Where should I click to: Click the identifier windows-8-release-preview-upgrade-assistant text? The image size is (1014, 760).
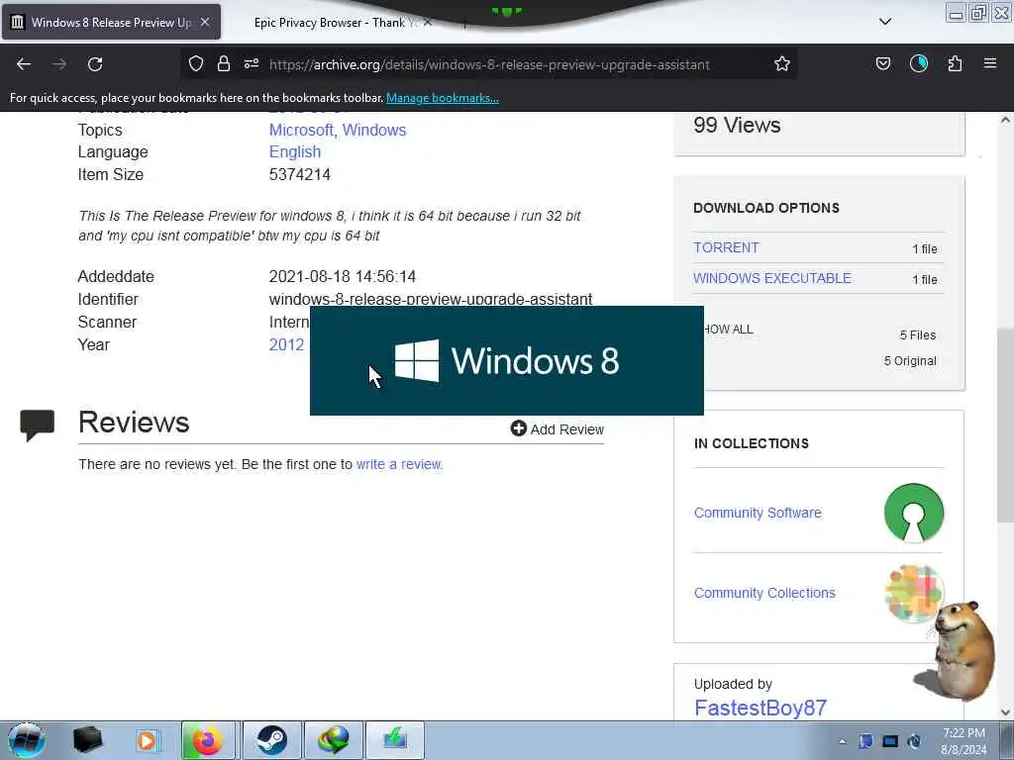(431, 299)
